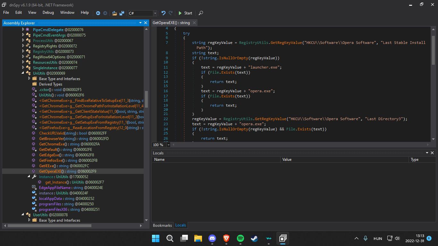Close the GetOperaEXE code tab
Screen dimensions: 438x246
coord(194,23)
